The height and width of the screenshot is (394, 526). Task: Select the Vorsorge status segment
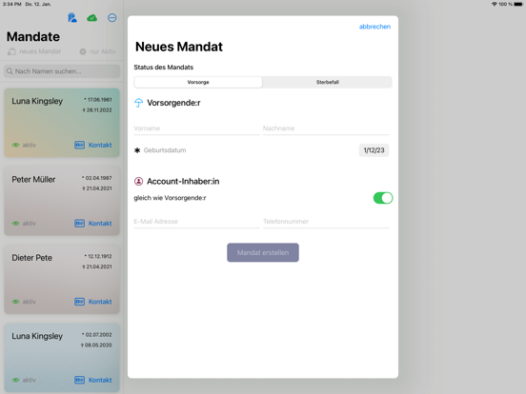(x=198, y=82)
